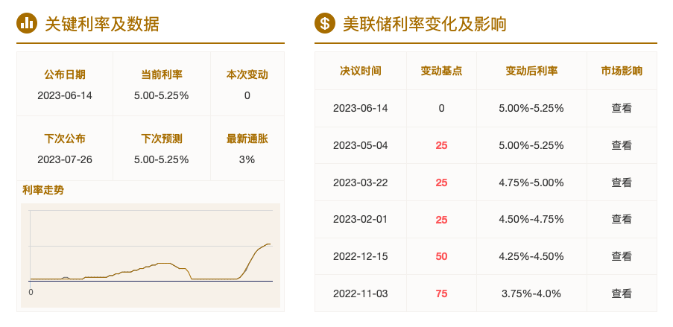673x327 pixels.
Task: Click the 美联储利率变化及影响 section title
Action: pyautogui.click(x=425, y=24)
